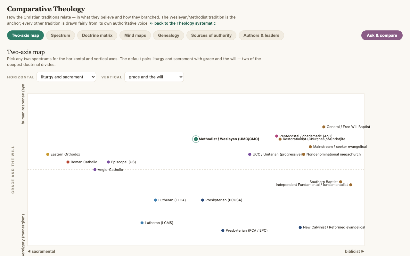The width and height of the screenshot is (410, 256).
Task: Click the human response axis label
Action: coord(23,104)
